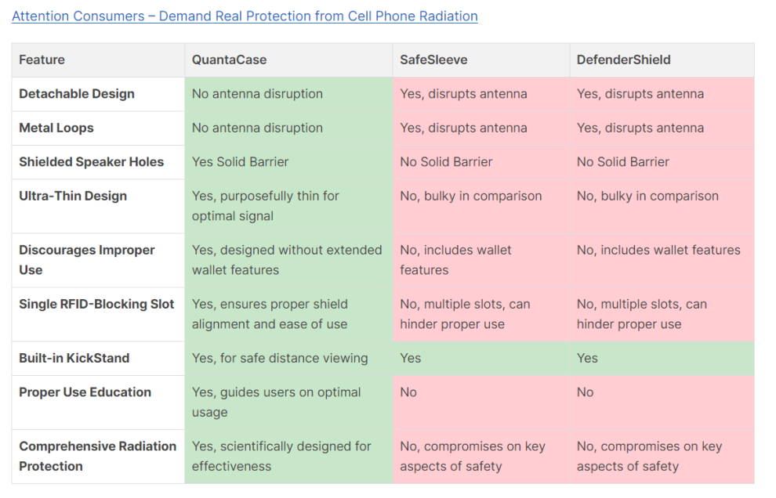The height and width of the screenshot is (498, 776).
Task: Click the Single RFID-Blocking Slot label
Action: [x=96, y=304]
